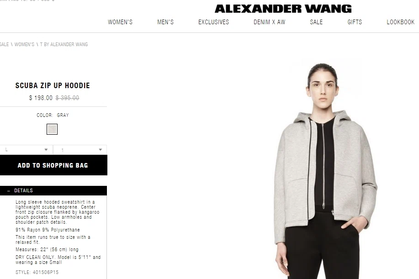Open DENIM X AW section

click(270, 22)
